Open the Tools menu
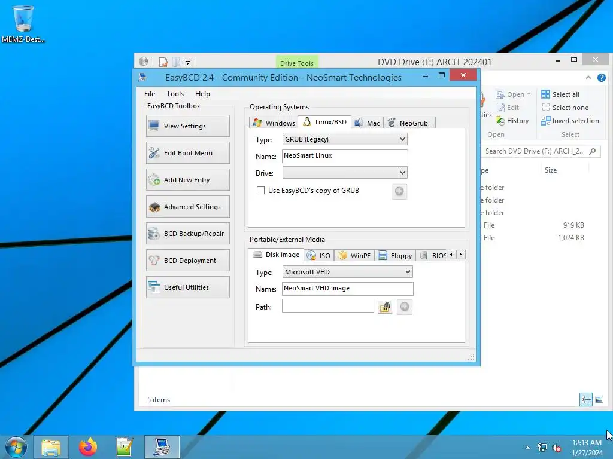 pyautogui.click(x=175, y=94)
